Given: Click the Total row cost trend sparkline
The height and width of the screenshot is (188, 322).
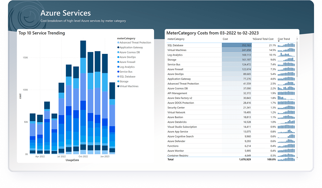Looking at the screenshot, I should pyautogui.click(x=286, y=159).
